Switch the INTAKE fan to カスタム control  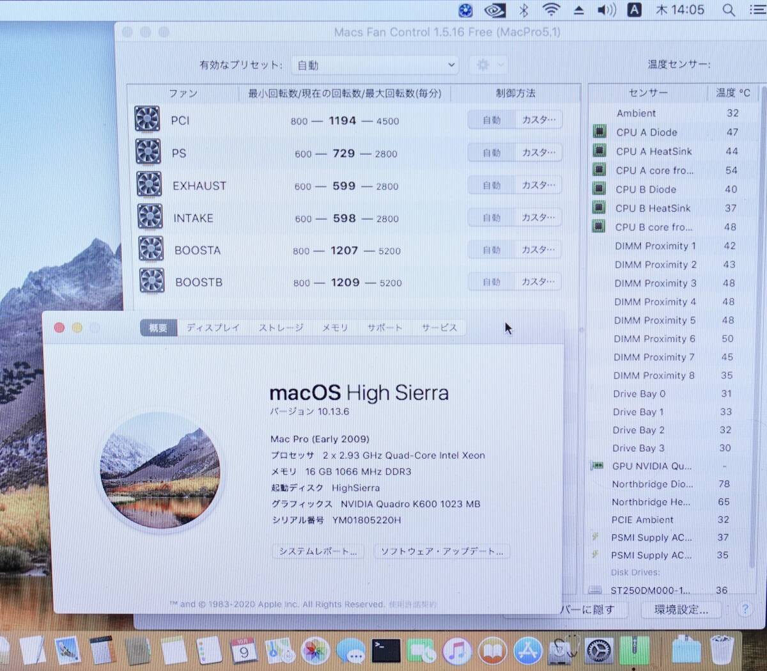coord(538,217)
